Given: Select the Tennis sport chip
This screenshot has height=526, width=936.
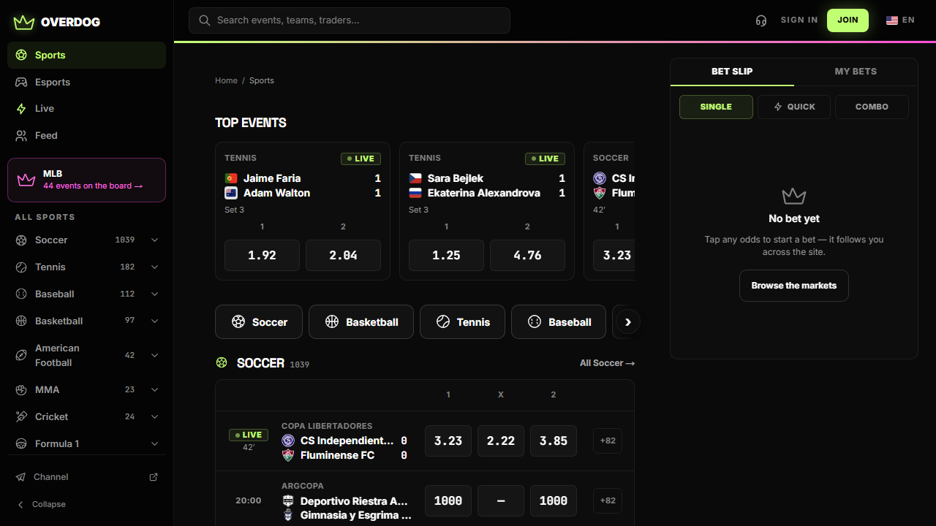Looking at the screenshot, I should [462, 322].
